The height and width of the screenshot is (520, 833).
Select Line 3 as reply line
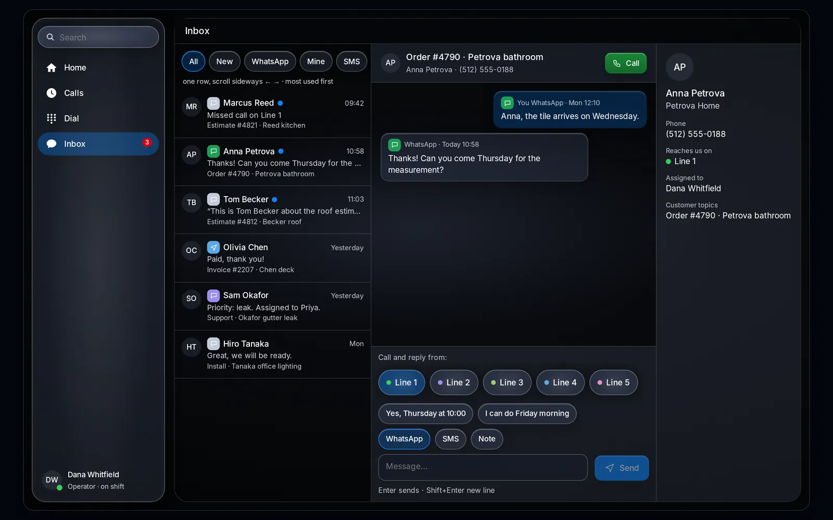pos(507,383)
